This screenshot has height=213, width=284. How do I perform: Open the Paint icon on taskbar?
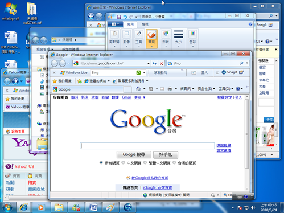click(110, 207)
